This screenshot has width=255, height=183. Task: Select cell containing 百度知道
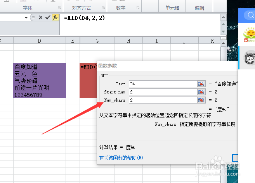pyautogui.click(x=40, y=67)
